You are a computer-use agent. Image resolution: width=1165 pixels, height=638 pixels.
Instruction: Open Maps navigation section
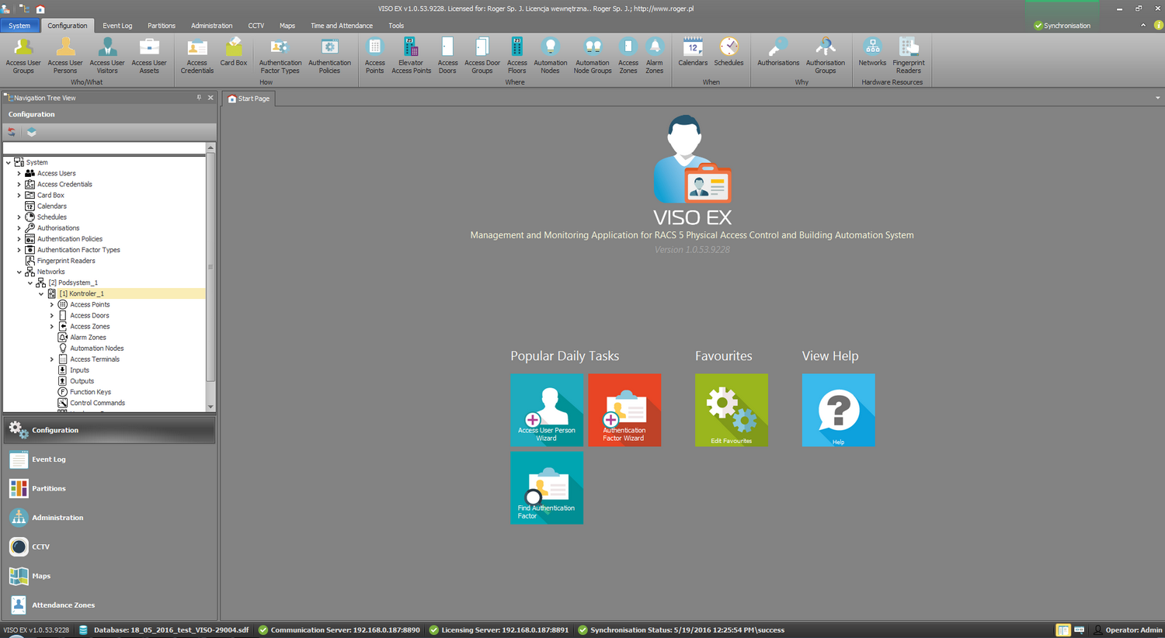point(109,576)
